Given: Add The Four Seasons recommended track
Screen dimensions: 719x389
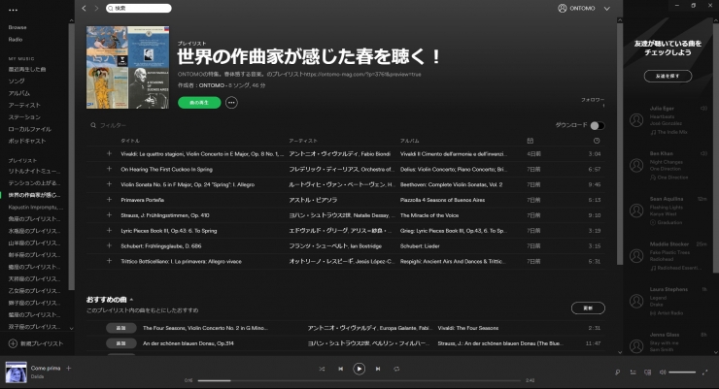Looking at the screenshot, I should 121,328.
